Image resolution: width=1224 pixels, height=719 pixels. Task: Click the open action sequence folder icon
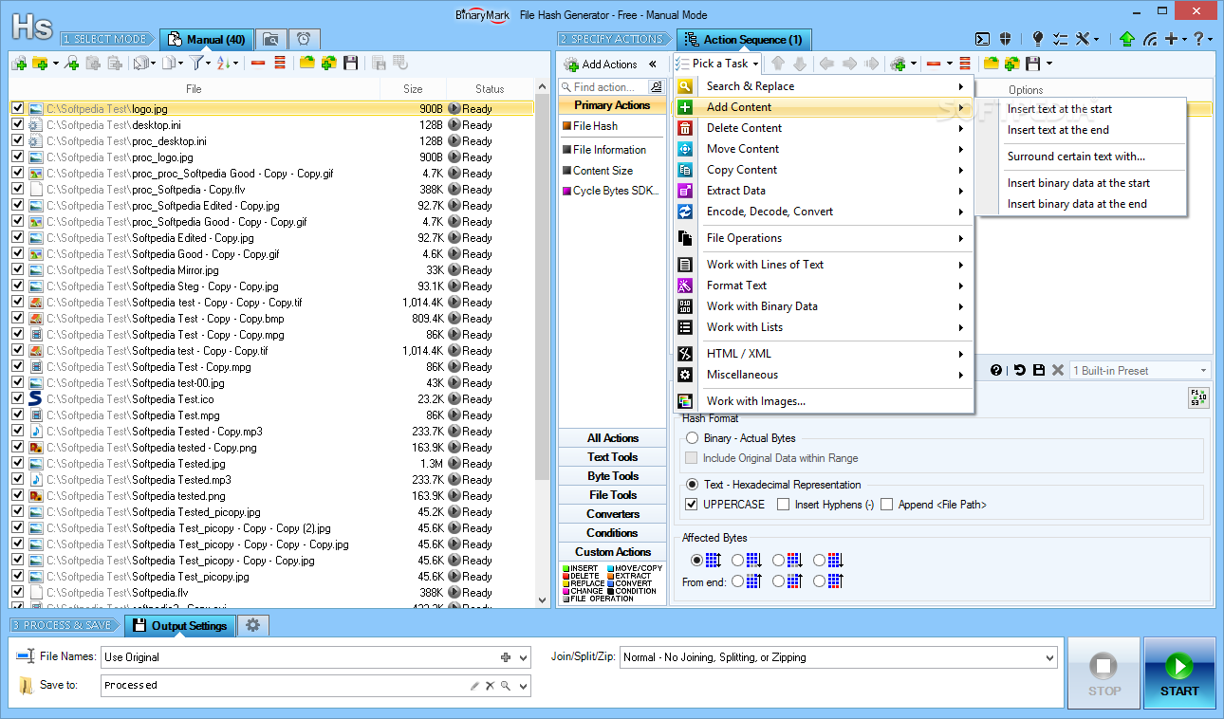click(x=992, y=64)
